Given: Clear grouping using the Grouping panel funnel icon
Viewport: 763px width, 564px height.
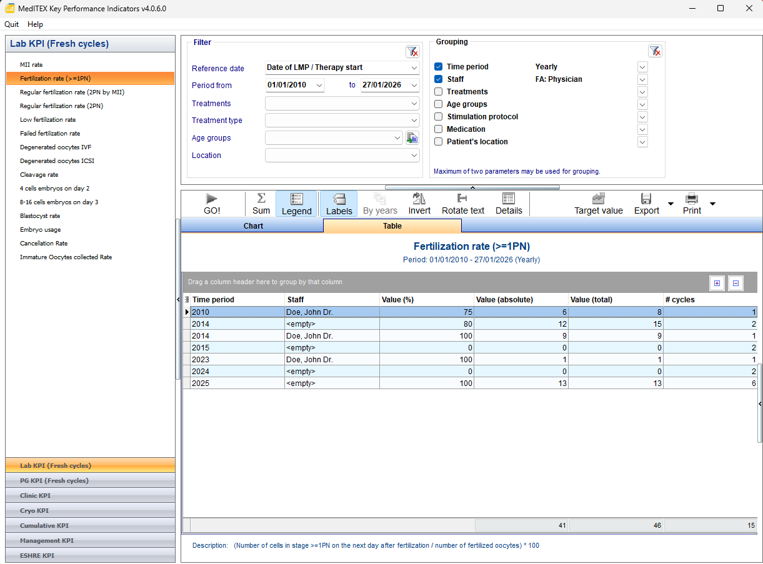Looking at the screenshot, I should coord(654,51).
